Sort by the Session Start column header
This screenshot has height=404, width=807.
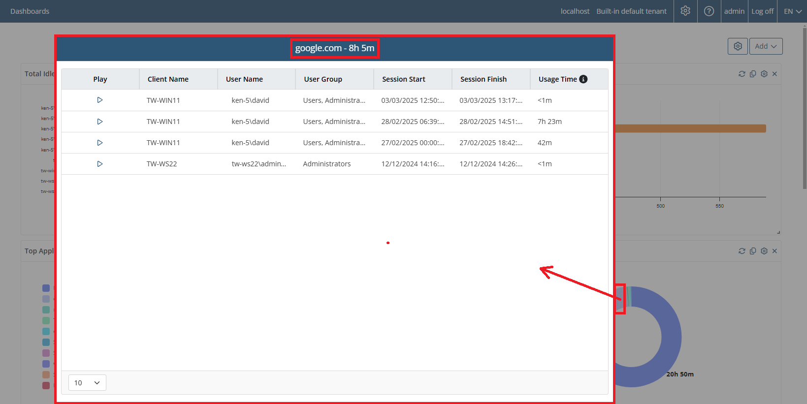[404, 79]
